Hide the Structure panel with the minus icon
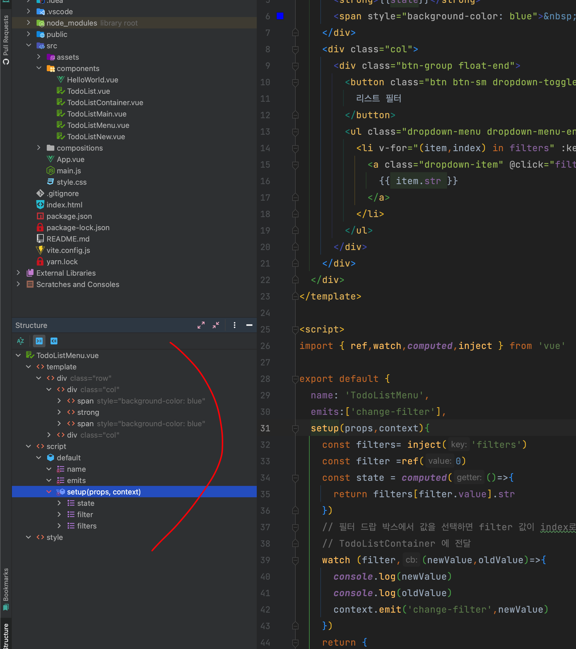Image resolution: width=576 pixels, height=649 pixels. click(249, 325)
